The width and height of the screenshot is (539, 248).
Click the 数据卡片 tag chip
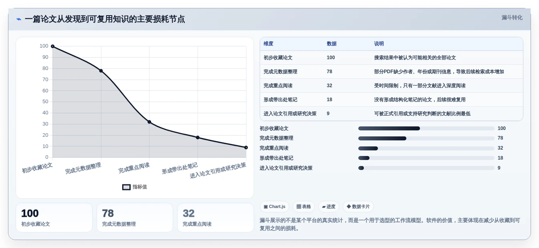click(358, 207)
